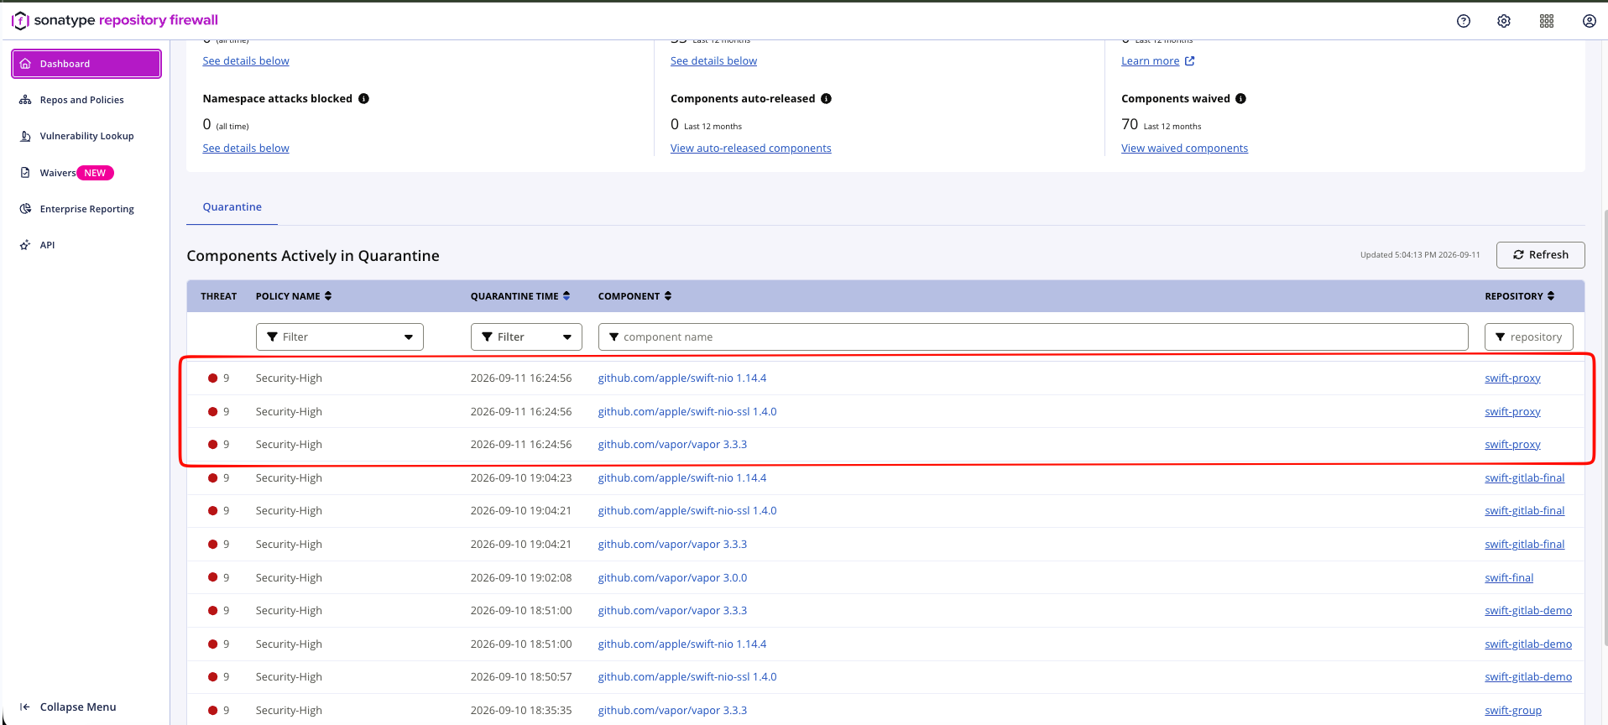Click See details below under Namespace attacks
The height and width of the screenshot is (725, 1608).
[x=246, y=149]
